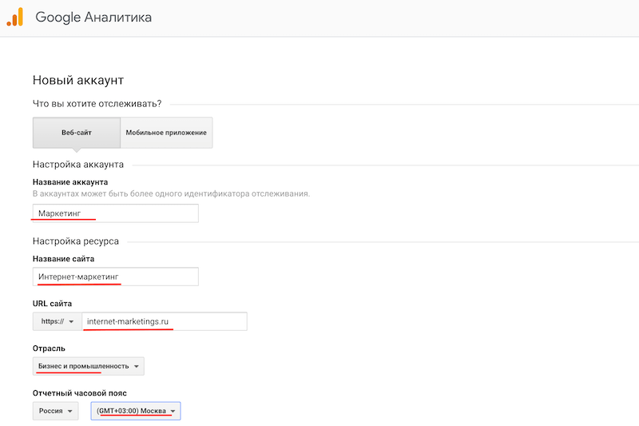Open the Россия country dropdown
The image size is (639, 426).
click(x=56, y=411)
